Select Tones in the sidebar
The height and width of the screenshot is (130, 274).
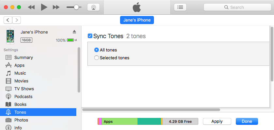(38, 112)
